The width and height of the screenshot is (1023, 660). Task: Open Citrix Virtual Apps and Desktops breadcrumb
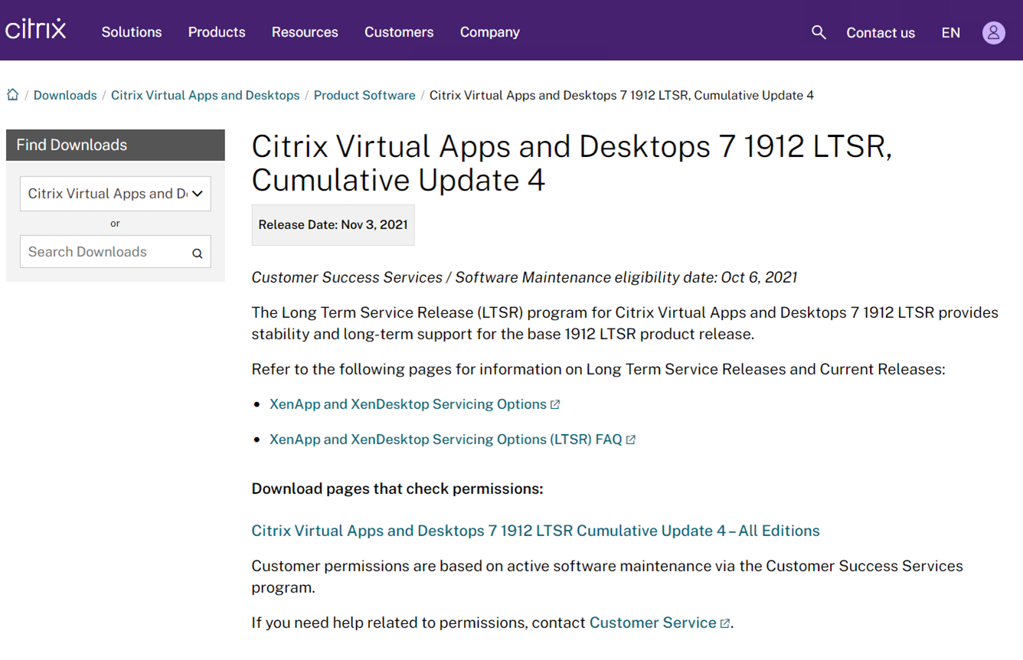[205, 95]
